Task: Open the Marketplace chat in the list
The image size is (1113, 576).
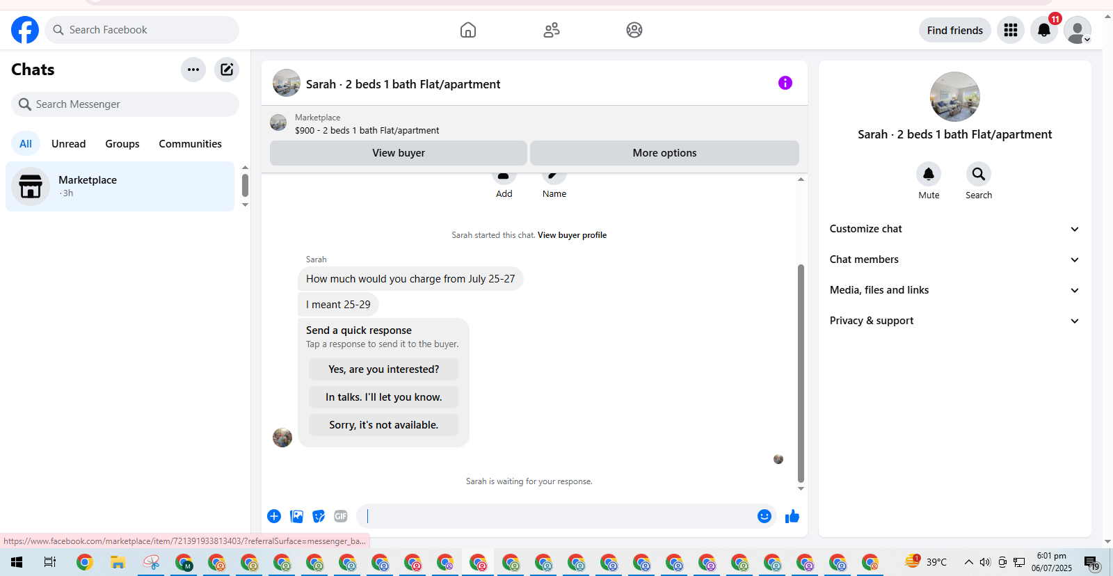Action: [120, 186]
